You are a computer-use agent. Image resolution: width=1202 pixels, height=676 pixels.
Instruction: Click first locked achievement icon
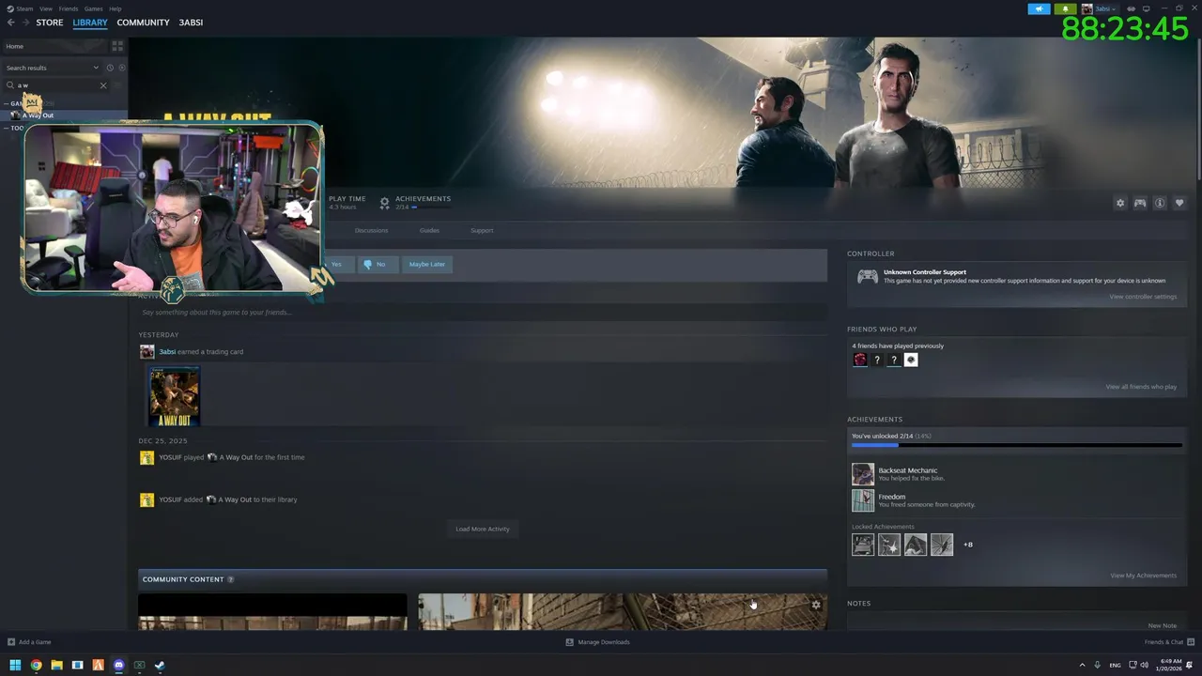(x=863, y=545)
